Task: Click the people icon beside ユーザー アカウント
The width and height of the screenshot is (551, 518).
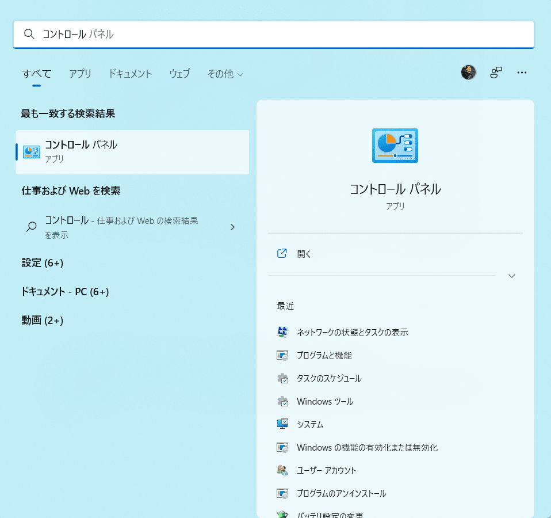Action: point(282,470)
